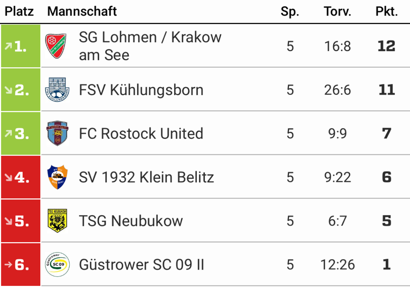This screenshot has width=410, height=288.
Task: Click the up arrow beside rank 1
Action: pos(8,46)
